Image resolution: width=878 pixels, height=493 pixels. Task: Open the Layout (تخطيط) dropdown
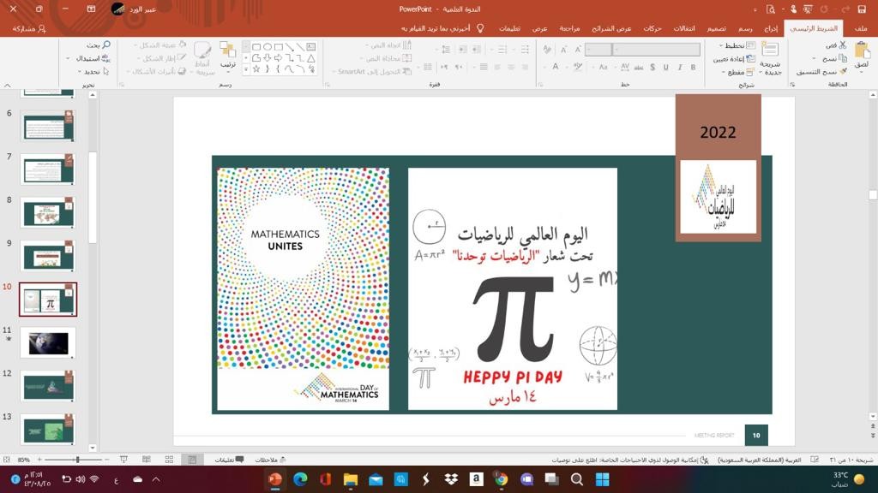(737, 45)
